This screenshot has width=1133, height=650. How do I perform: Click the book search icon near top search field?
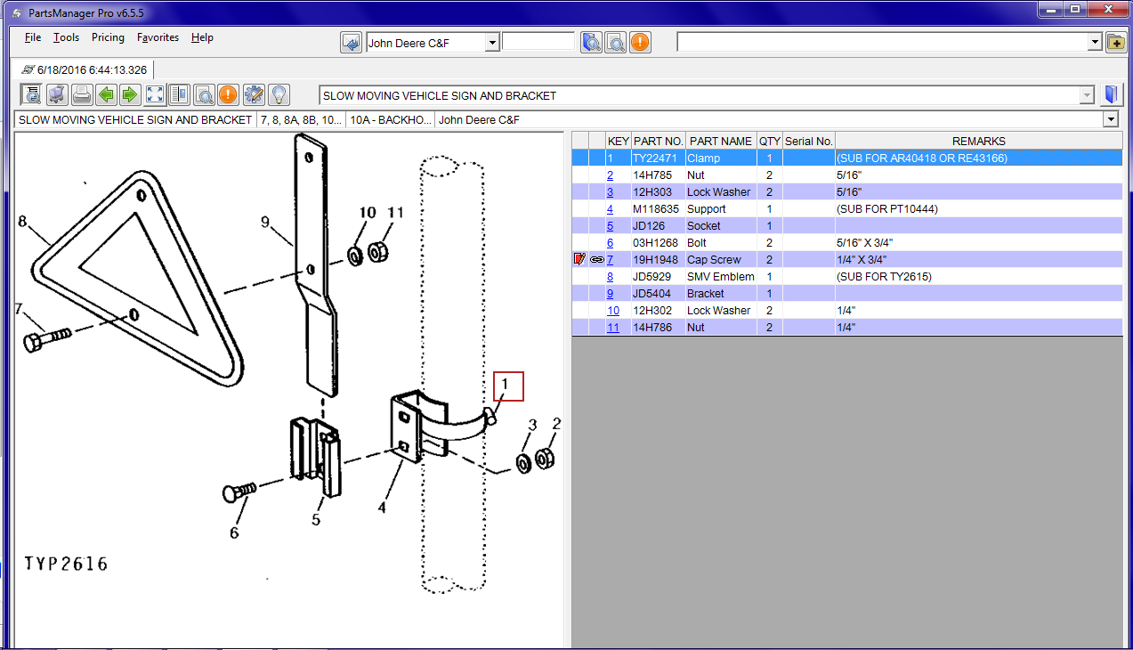click(x=591, y=43)
